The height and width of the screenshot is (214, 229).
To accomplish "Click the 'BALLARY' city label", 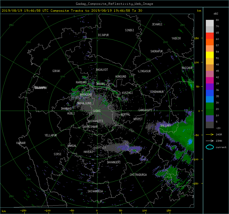I will tap(166, 126).
